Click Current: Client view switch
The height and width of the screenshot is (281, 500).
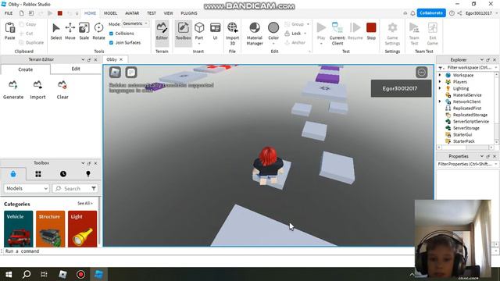point(337,34)
